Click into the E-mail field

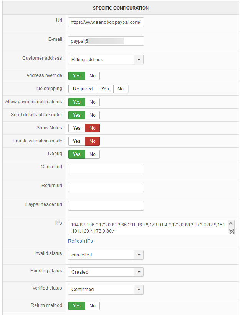click(106, 41)
